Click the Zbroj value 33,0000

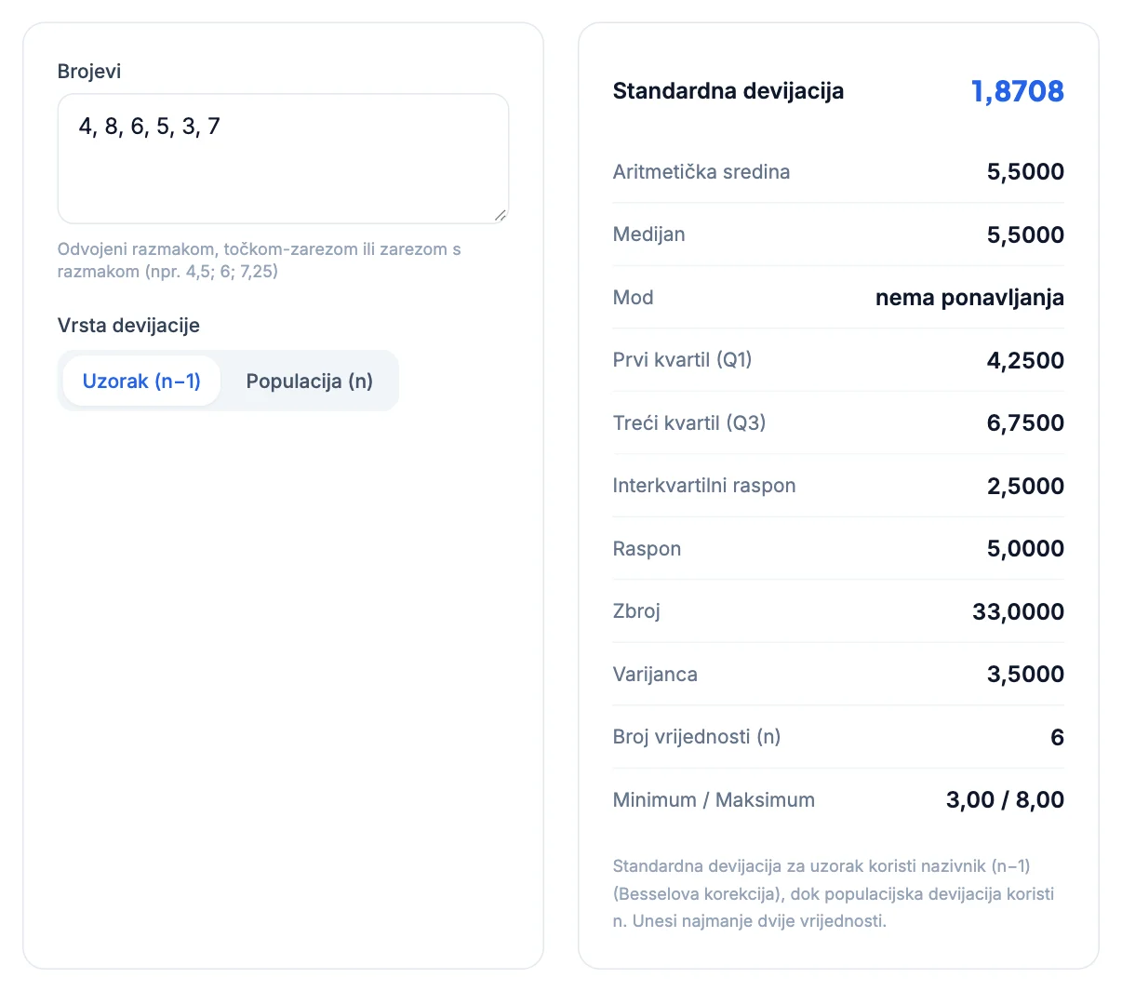point(1018,611)
